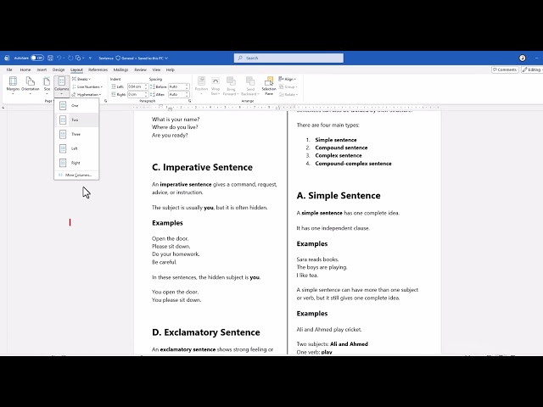Click the Redo icon

70,58
